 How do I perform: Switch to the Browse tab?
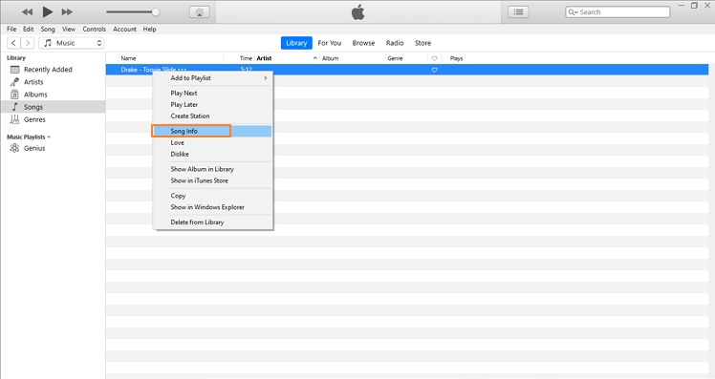click(363, 43)
